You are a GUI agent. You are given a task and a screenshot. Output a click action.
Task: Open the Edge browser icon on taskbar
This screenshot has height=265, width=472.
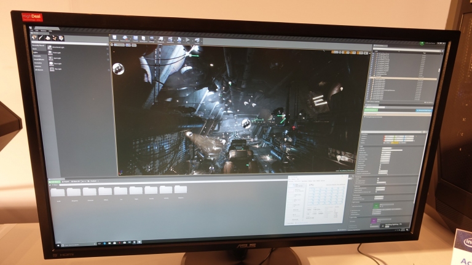tap(104, 244)
